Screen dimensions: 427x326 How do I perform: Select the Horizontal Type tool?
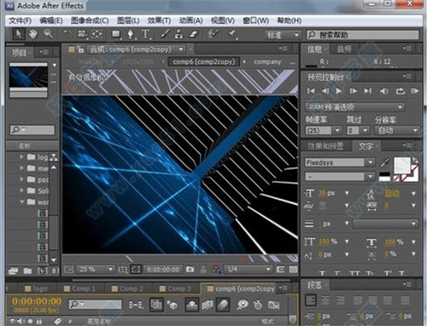pos(146,34)
